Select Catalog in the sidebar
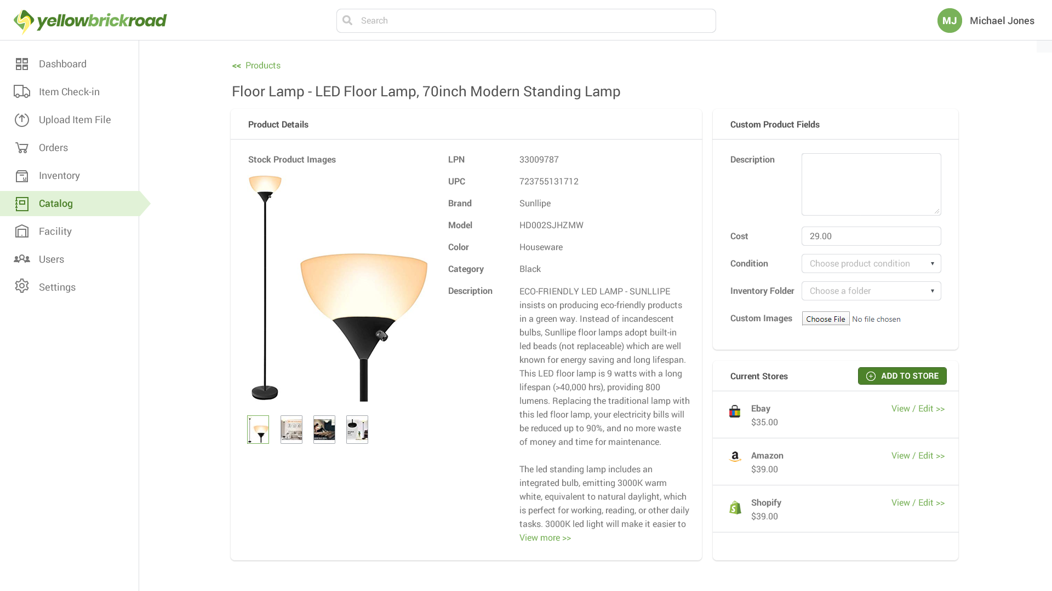Viewport: 1052px width, 591px height. pos(55,204)
